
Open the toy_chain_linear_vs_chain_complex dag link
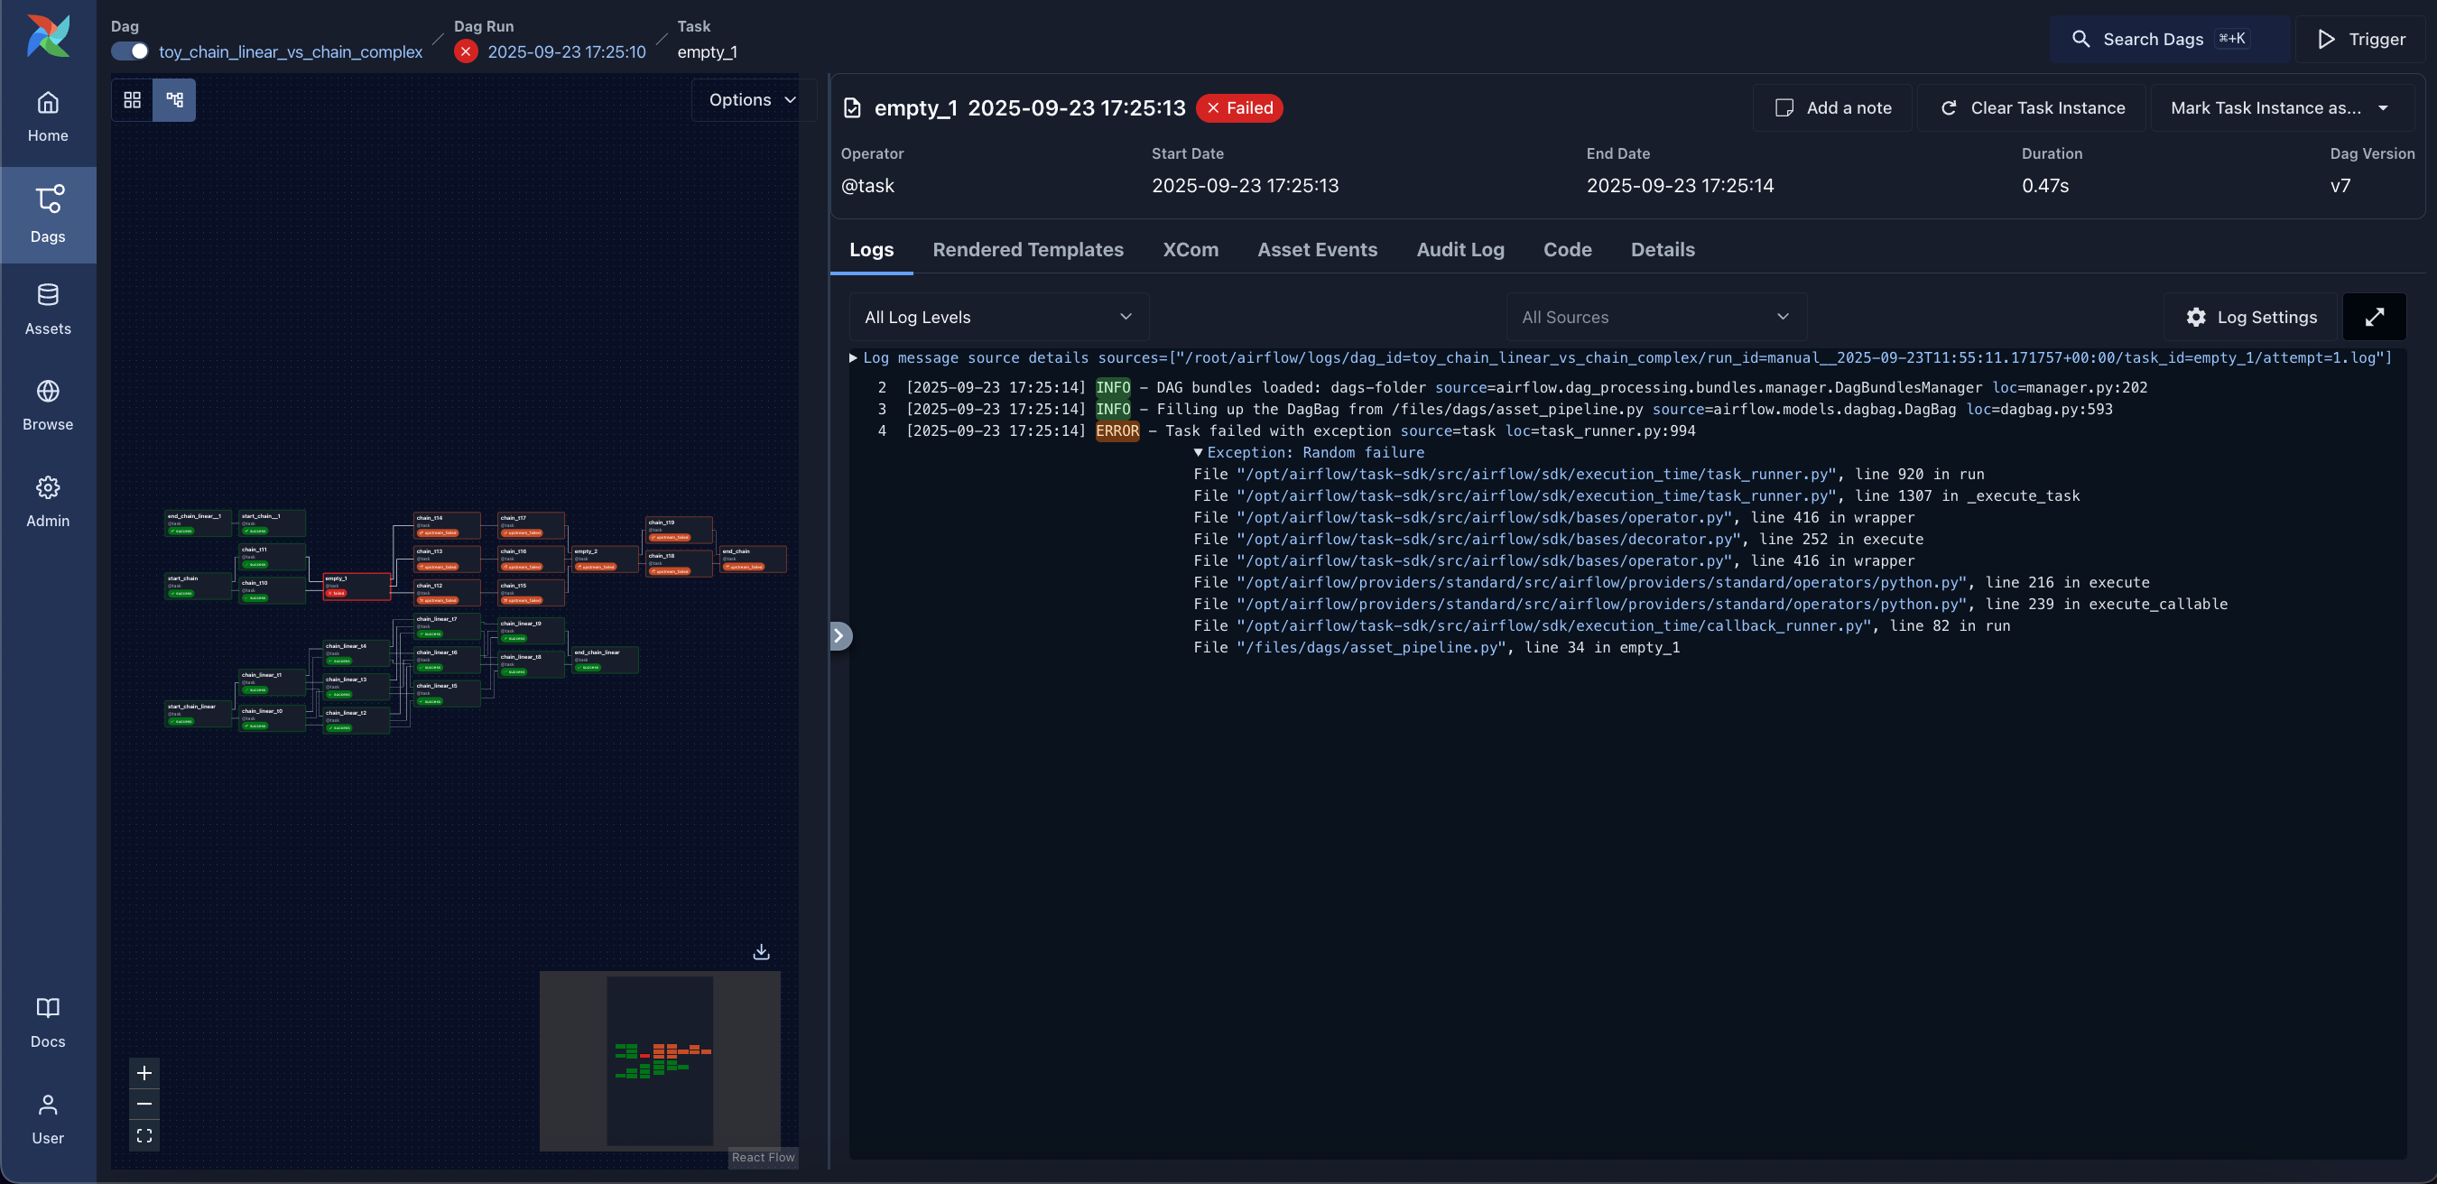pyautogui.click(x=291, y=52)
